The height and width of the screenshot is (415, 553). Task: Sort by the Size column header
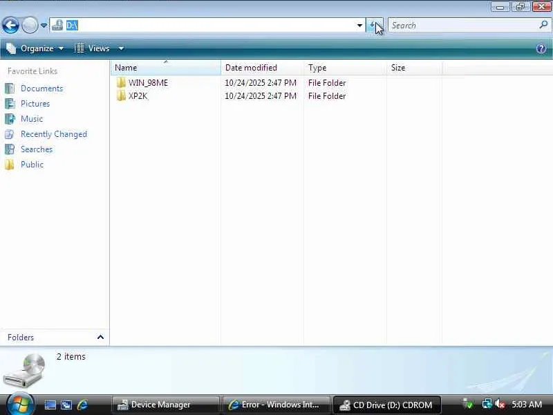(414, 67)
